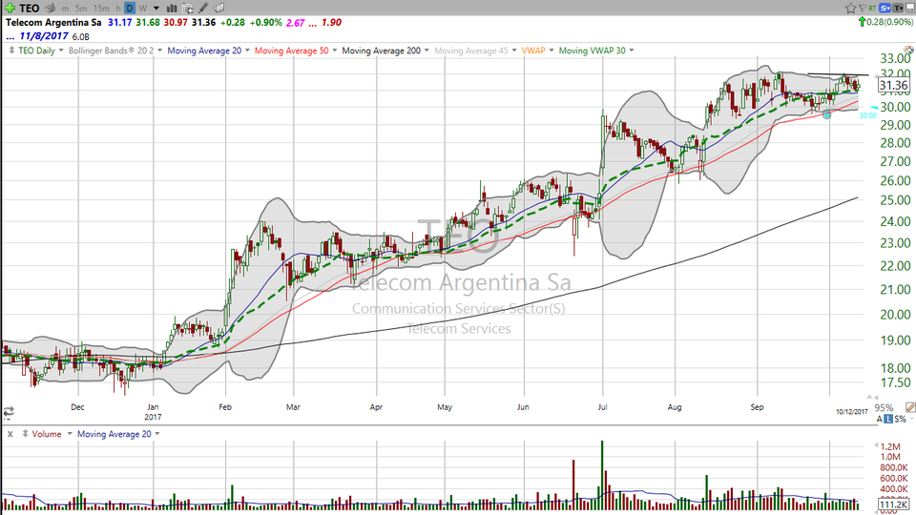Select the A (arithmetic) scale toggle
916x515 pixels.
[x=879, y=420]
